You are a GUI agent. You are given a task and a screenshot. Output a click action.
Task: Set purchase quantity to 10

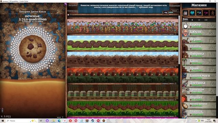click(199, 20)
